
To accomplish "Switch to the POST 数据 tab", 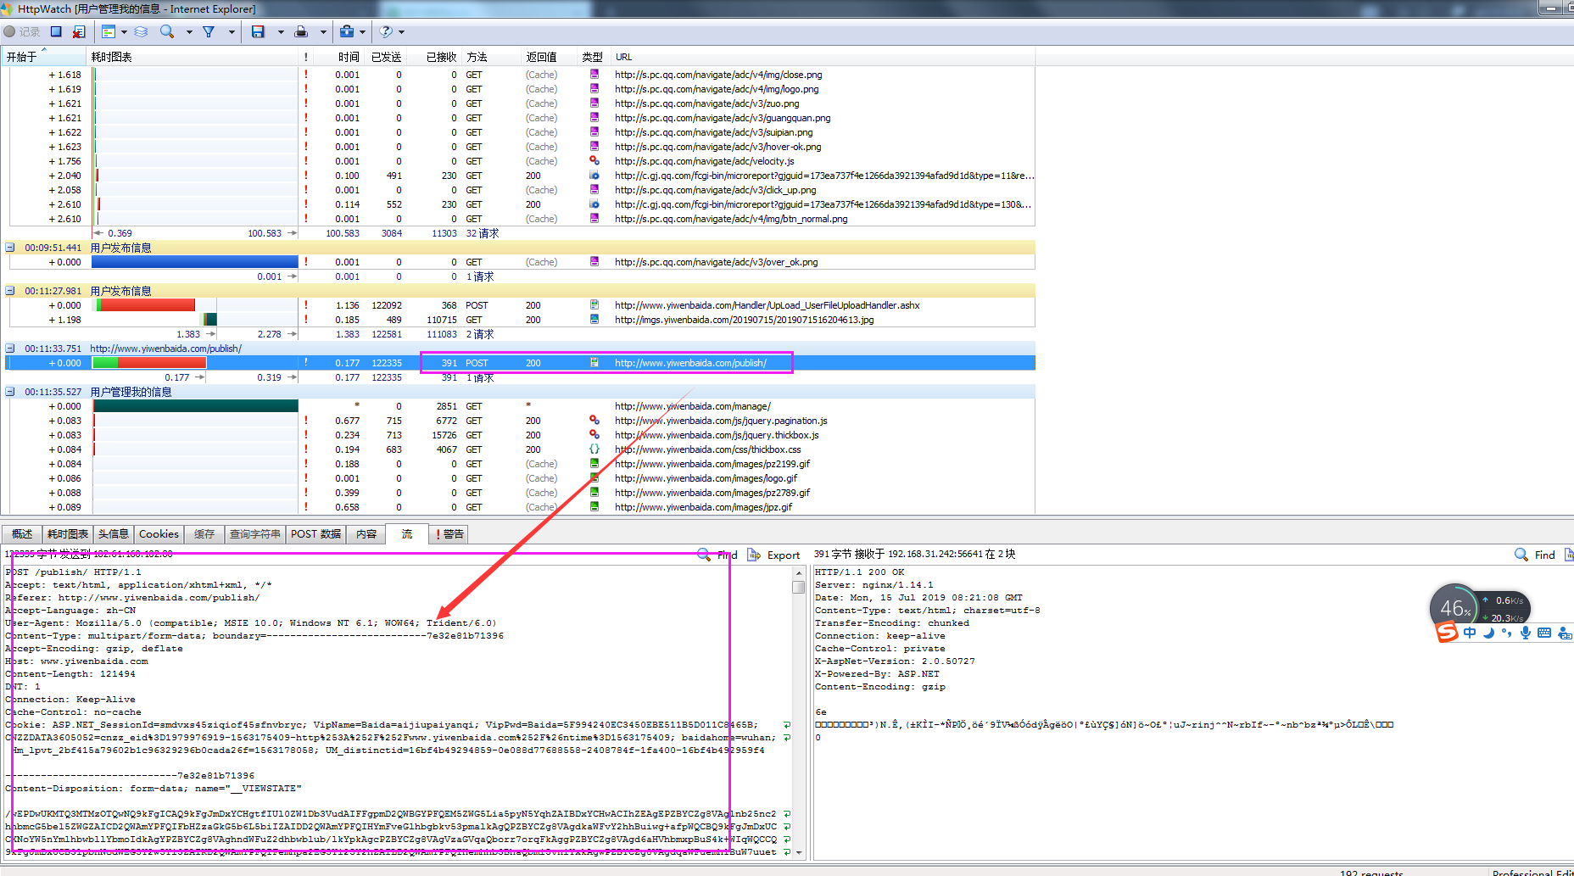I will (315, 534).
